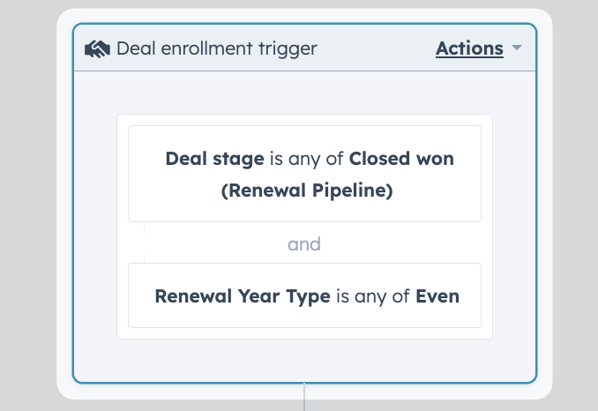The height and width of the screenshot is (411, 598).
Task: Click the (Renewal Pipeline) label
Action: tap(307, 191)
